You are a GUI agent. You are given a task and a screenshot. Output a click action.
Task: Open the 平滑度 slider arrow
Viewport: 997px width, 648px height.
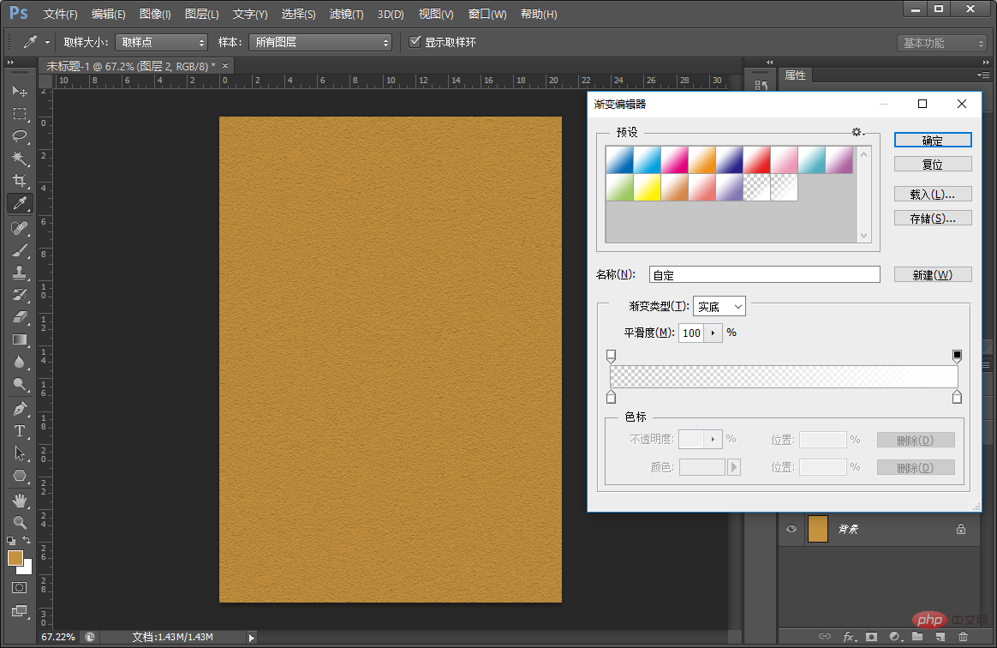[713, 333]
